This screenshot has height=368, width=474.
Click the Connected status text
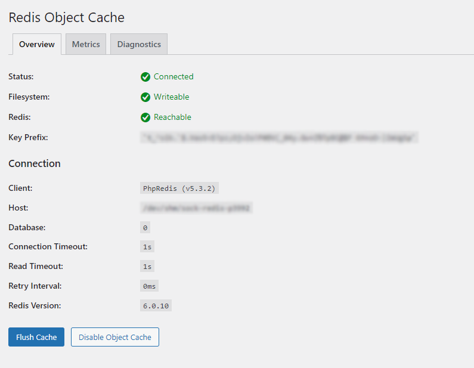pyautogui.click(x=174, y=76)
